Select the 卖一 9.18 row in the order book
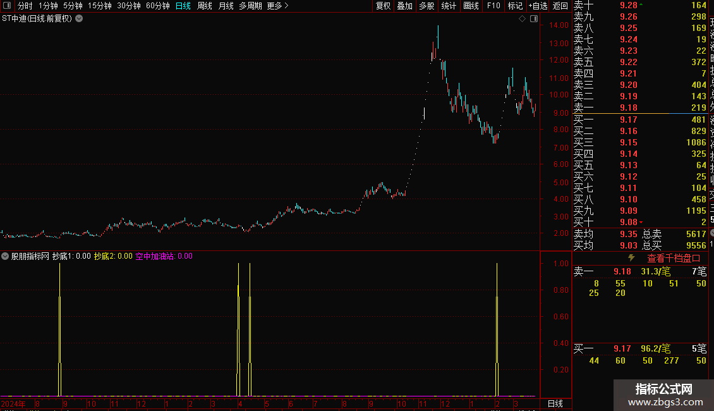 point(640,108)
